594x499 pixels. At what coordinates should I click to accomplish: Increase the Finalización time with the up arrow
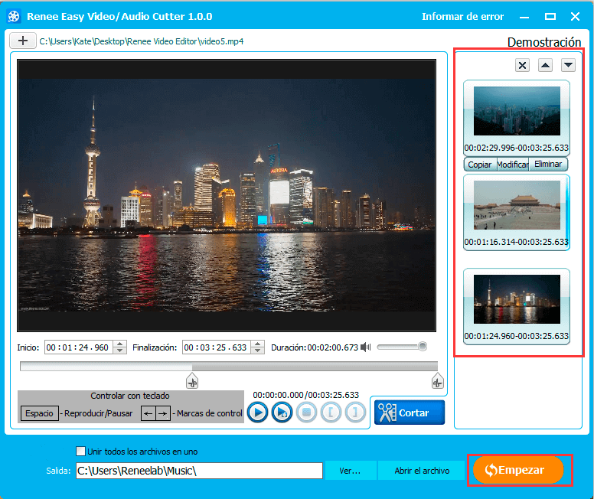coord(258,344)
